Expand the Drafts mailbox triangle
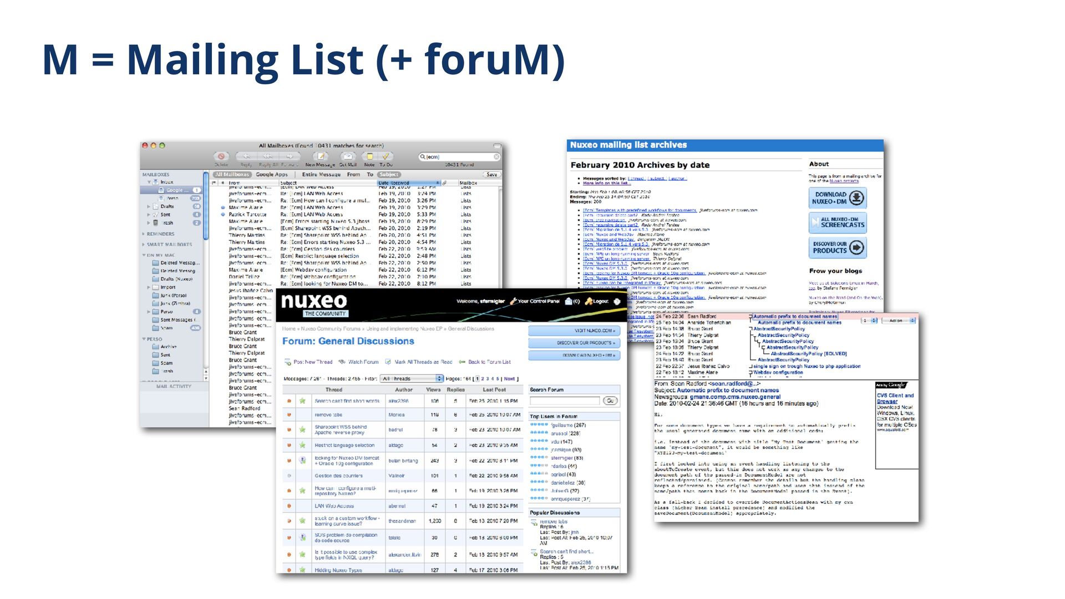Image resolution: width=1065 pixels, height=599 pixels. point(149,206)
